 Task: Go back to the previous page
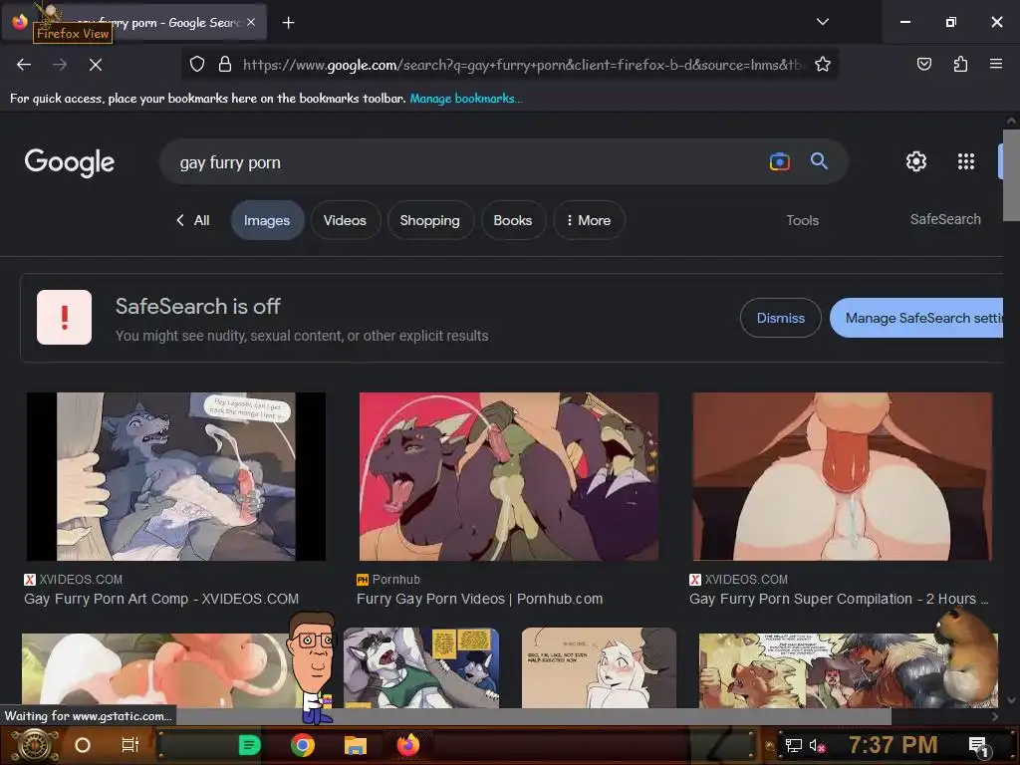coord(24,65)
